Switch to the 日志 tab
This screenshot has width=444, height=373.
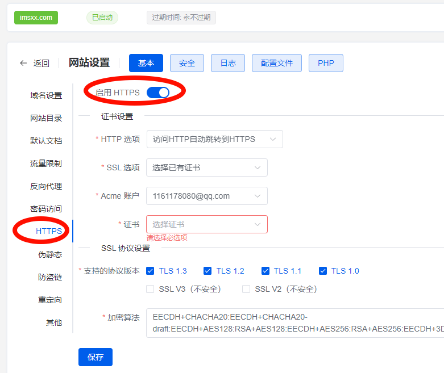tap(228, 63)
